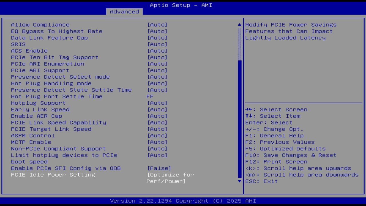Select Presence Detect State Settle Time

tap(71, 90)
